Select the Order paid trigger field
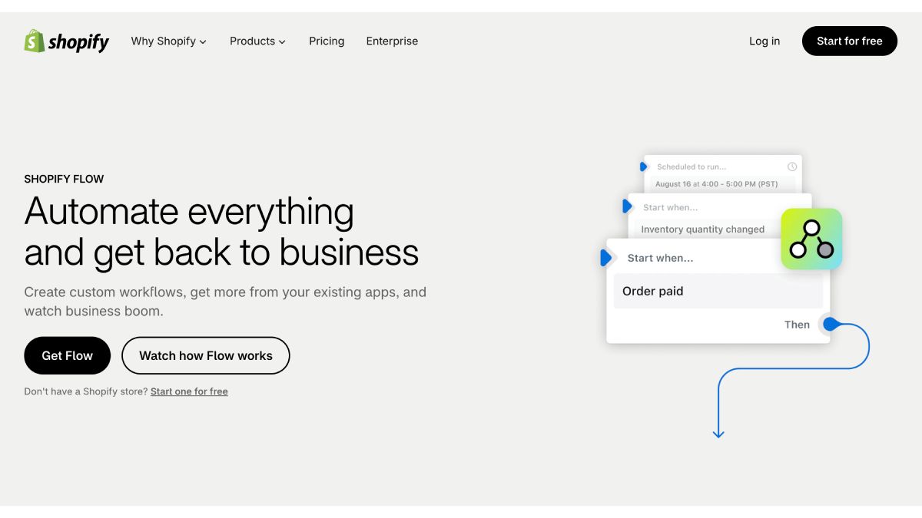 tap(718, 291)
